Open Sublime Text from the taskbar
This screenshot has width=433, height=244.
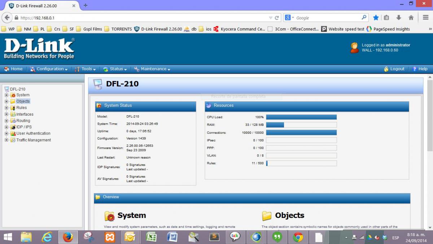(214, 237)
